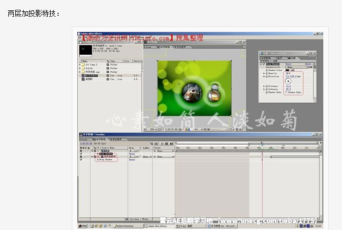Open the timeline panel menu arrow
This screenshot has height=230, width=342.
(x=320, y=143)
